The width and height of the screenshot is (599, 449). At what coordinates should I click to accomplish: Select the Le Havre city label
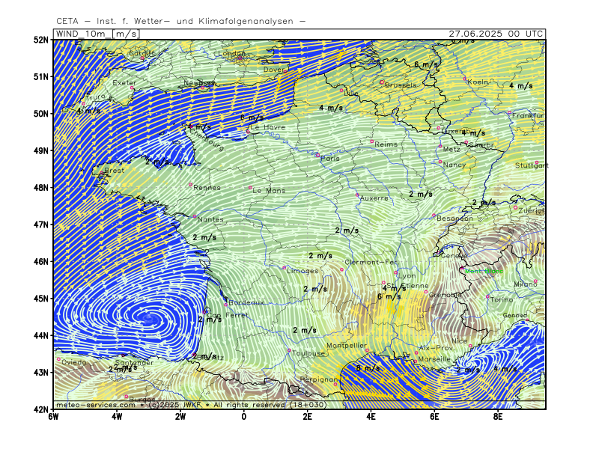pyautogui.click(x=268, y=127)
